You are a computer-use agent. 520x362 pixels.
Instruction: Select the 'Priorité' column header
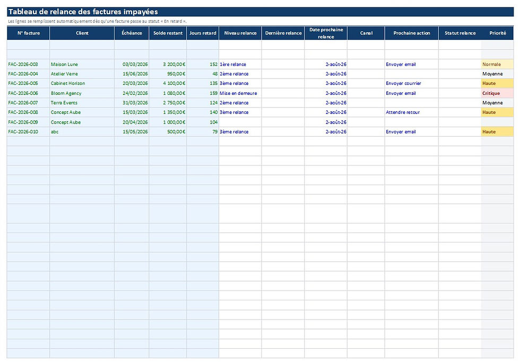(498, 33)
